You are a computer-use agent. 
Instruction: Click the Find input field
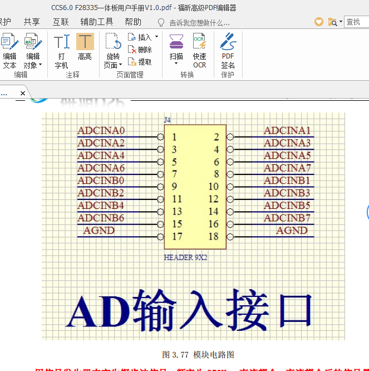point(356,22)
